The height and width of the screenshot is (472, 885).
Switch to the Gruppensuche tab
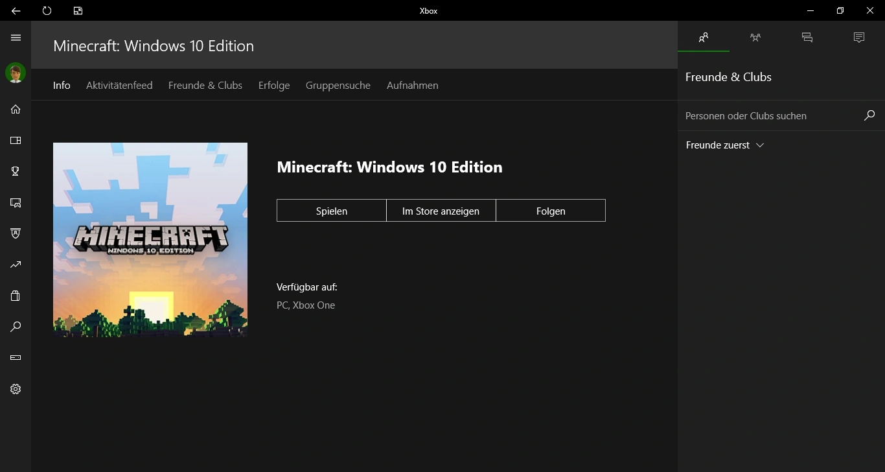click(338, 85)
